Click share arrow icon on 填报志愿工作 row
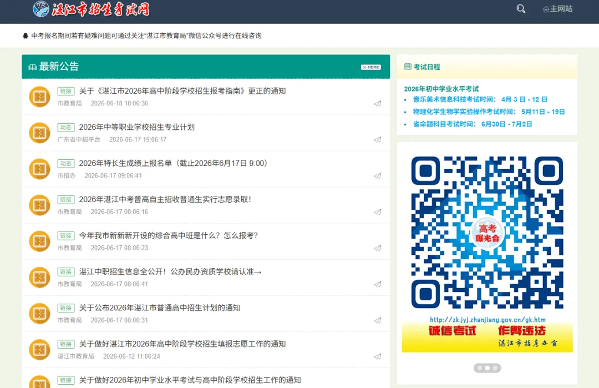The width and height of the screenshot is (599, 388). pyautogui.click(x=378, y=357)
